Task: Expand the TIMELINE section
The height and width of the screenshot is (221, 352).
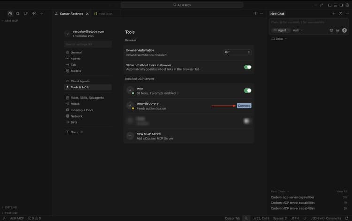Action: [x=10, y=213]
